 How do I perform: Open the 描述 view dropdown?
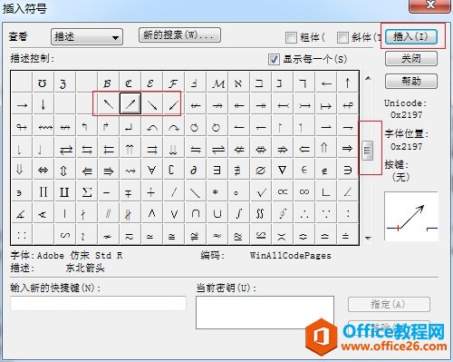pyautogui.click(x=87, y=37)
